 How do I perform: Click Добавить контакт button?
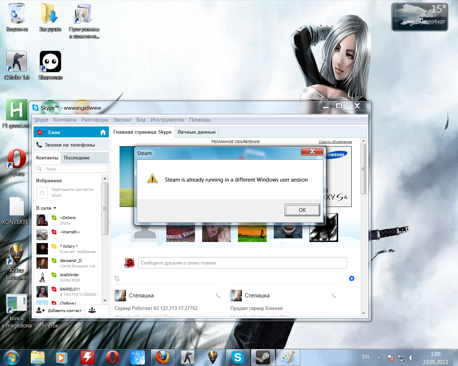tap(59, 311)
